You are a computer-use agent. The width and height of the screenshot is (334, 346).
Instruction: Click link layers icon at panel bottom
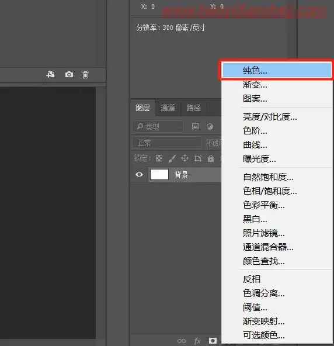pos(182,341)
